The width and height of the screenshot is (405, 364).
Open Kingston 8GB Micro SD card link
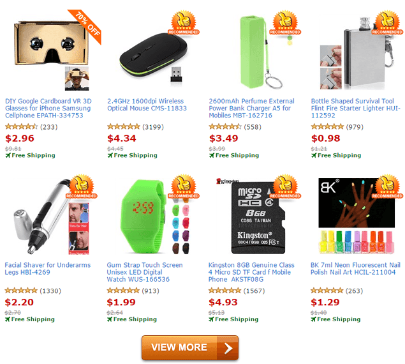(x=251, y=272)
